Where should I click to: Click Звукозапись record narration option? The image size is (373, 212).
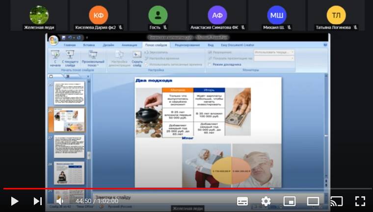pyautogui.click(x=156, y=52)
